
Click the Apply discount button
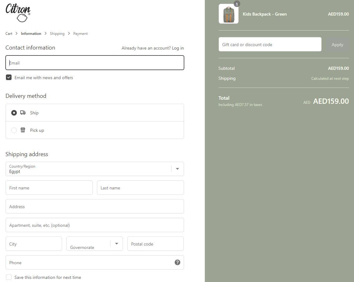coord(337,45)
